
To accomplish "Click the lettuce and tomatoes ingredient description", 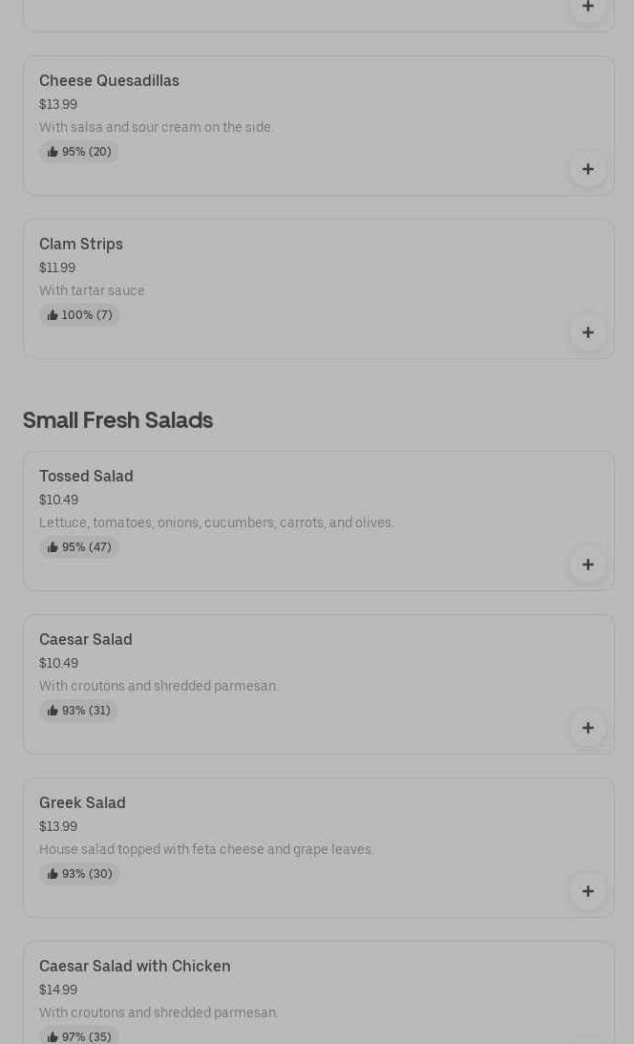I will [216, 522].
